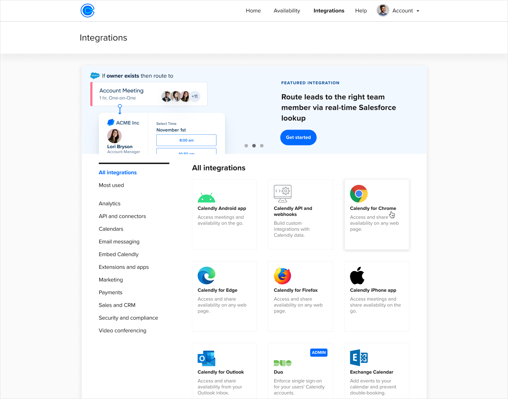Click the Outlook icon

point(206,358)
